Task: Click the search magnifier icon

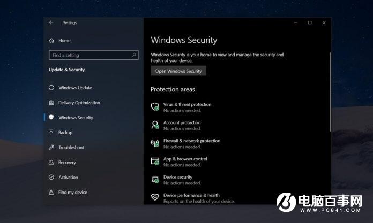Action: 133,55
